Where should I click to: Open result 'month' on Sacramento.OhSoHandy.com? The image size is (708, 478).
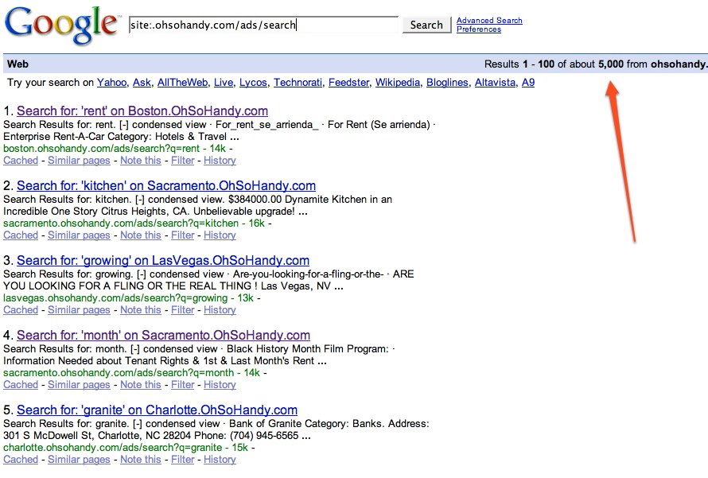click(x=163, y=336)
